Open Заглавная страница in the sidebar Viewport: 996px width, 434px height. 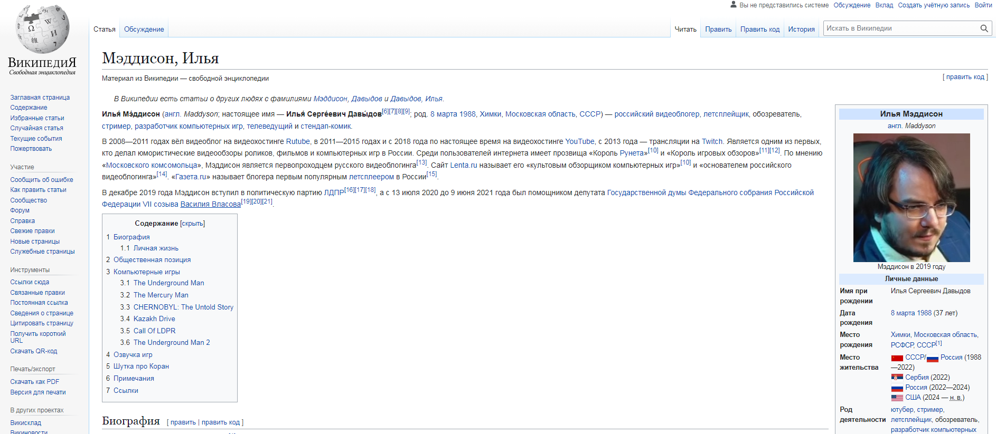pyautogui.click(x=40, y=98)
